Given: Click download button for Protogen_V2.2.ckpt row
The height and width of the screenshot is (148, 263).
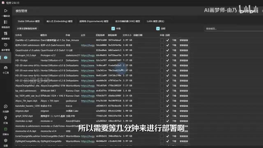Looking at the screenshot, I should tap(174, 55).
